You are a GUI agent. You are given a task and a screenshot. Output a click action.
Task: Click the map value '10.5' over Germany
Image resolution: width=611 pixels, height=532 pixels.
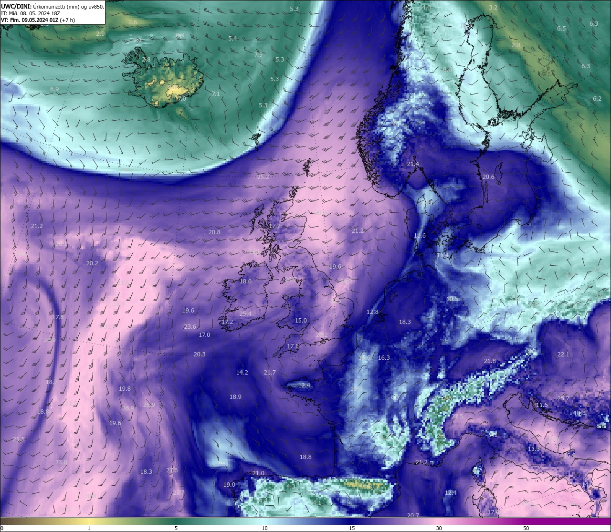(452, 299)
